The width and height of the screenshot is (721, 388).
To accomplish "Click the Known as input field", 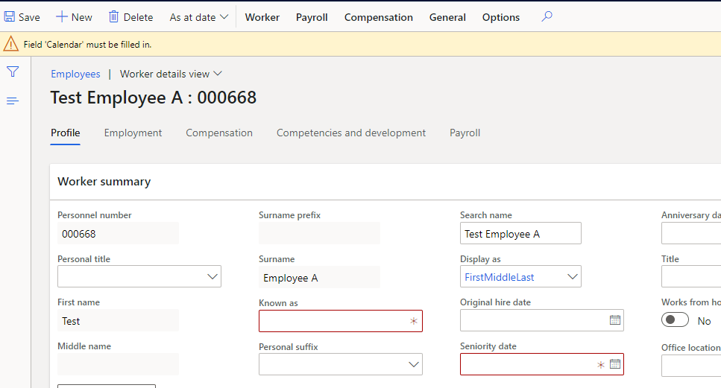I will coord(332,321).
